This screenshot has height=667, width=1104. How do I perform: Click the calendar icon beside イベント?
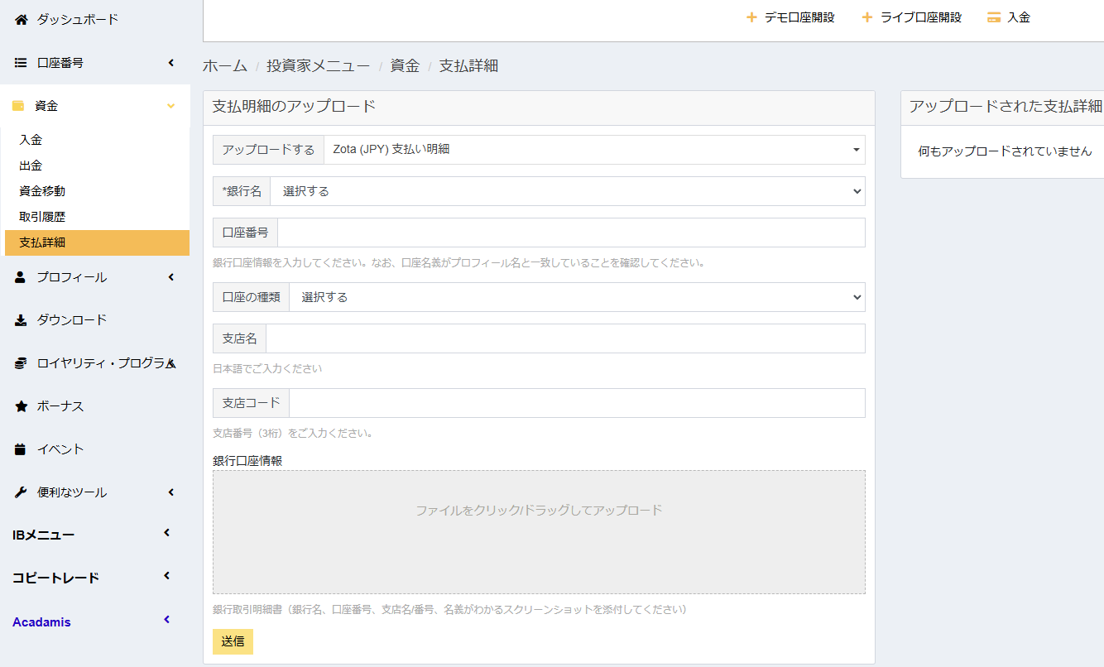[21, 449]
